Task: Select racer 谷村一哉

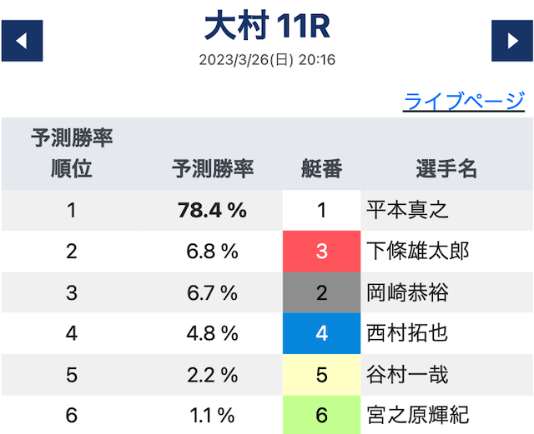Action: coord(407,375)
